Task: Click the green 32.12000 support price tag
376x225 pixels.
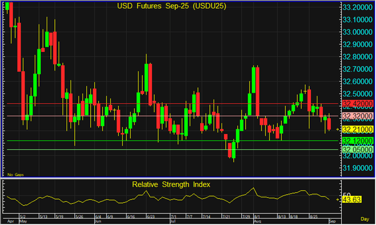Action: [x=356, y=141]
